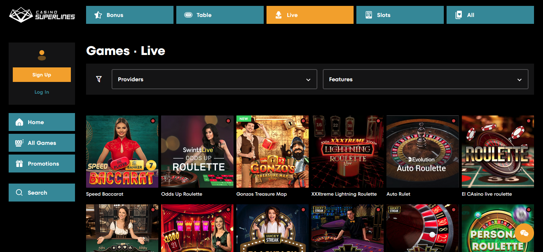Open the Speed Baccarat game thumbnail
The width and height of the screenshot is (543, 252).
tap(122, 151)
